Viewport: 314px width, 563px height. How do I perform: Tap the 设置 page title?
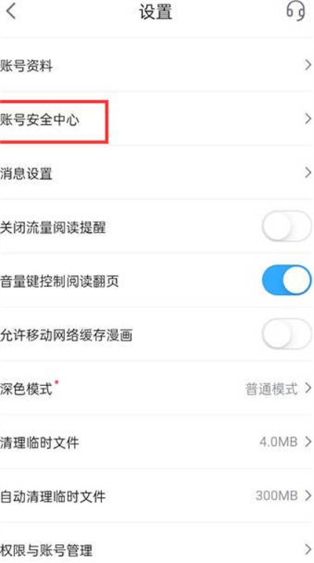(155, 12)
